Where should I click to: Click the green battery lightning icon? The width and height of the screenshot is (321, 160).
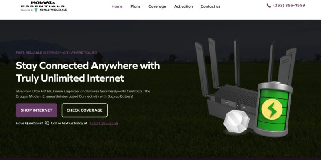(273, 109)
